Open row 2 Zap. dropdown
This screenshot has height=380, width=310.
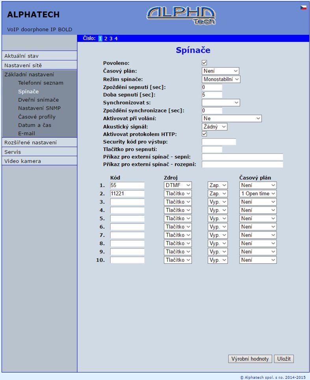click(x=217, y=194)
